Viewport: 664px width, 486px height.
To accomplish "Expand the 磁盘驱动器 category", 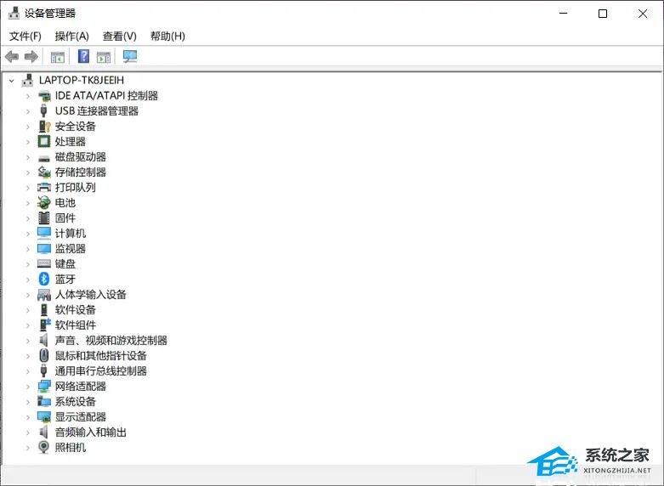I will [x=27, y=157].
